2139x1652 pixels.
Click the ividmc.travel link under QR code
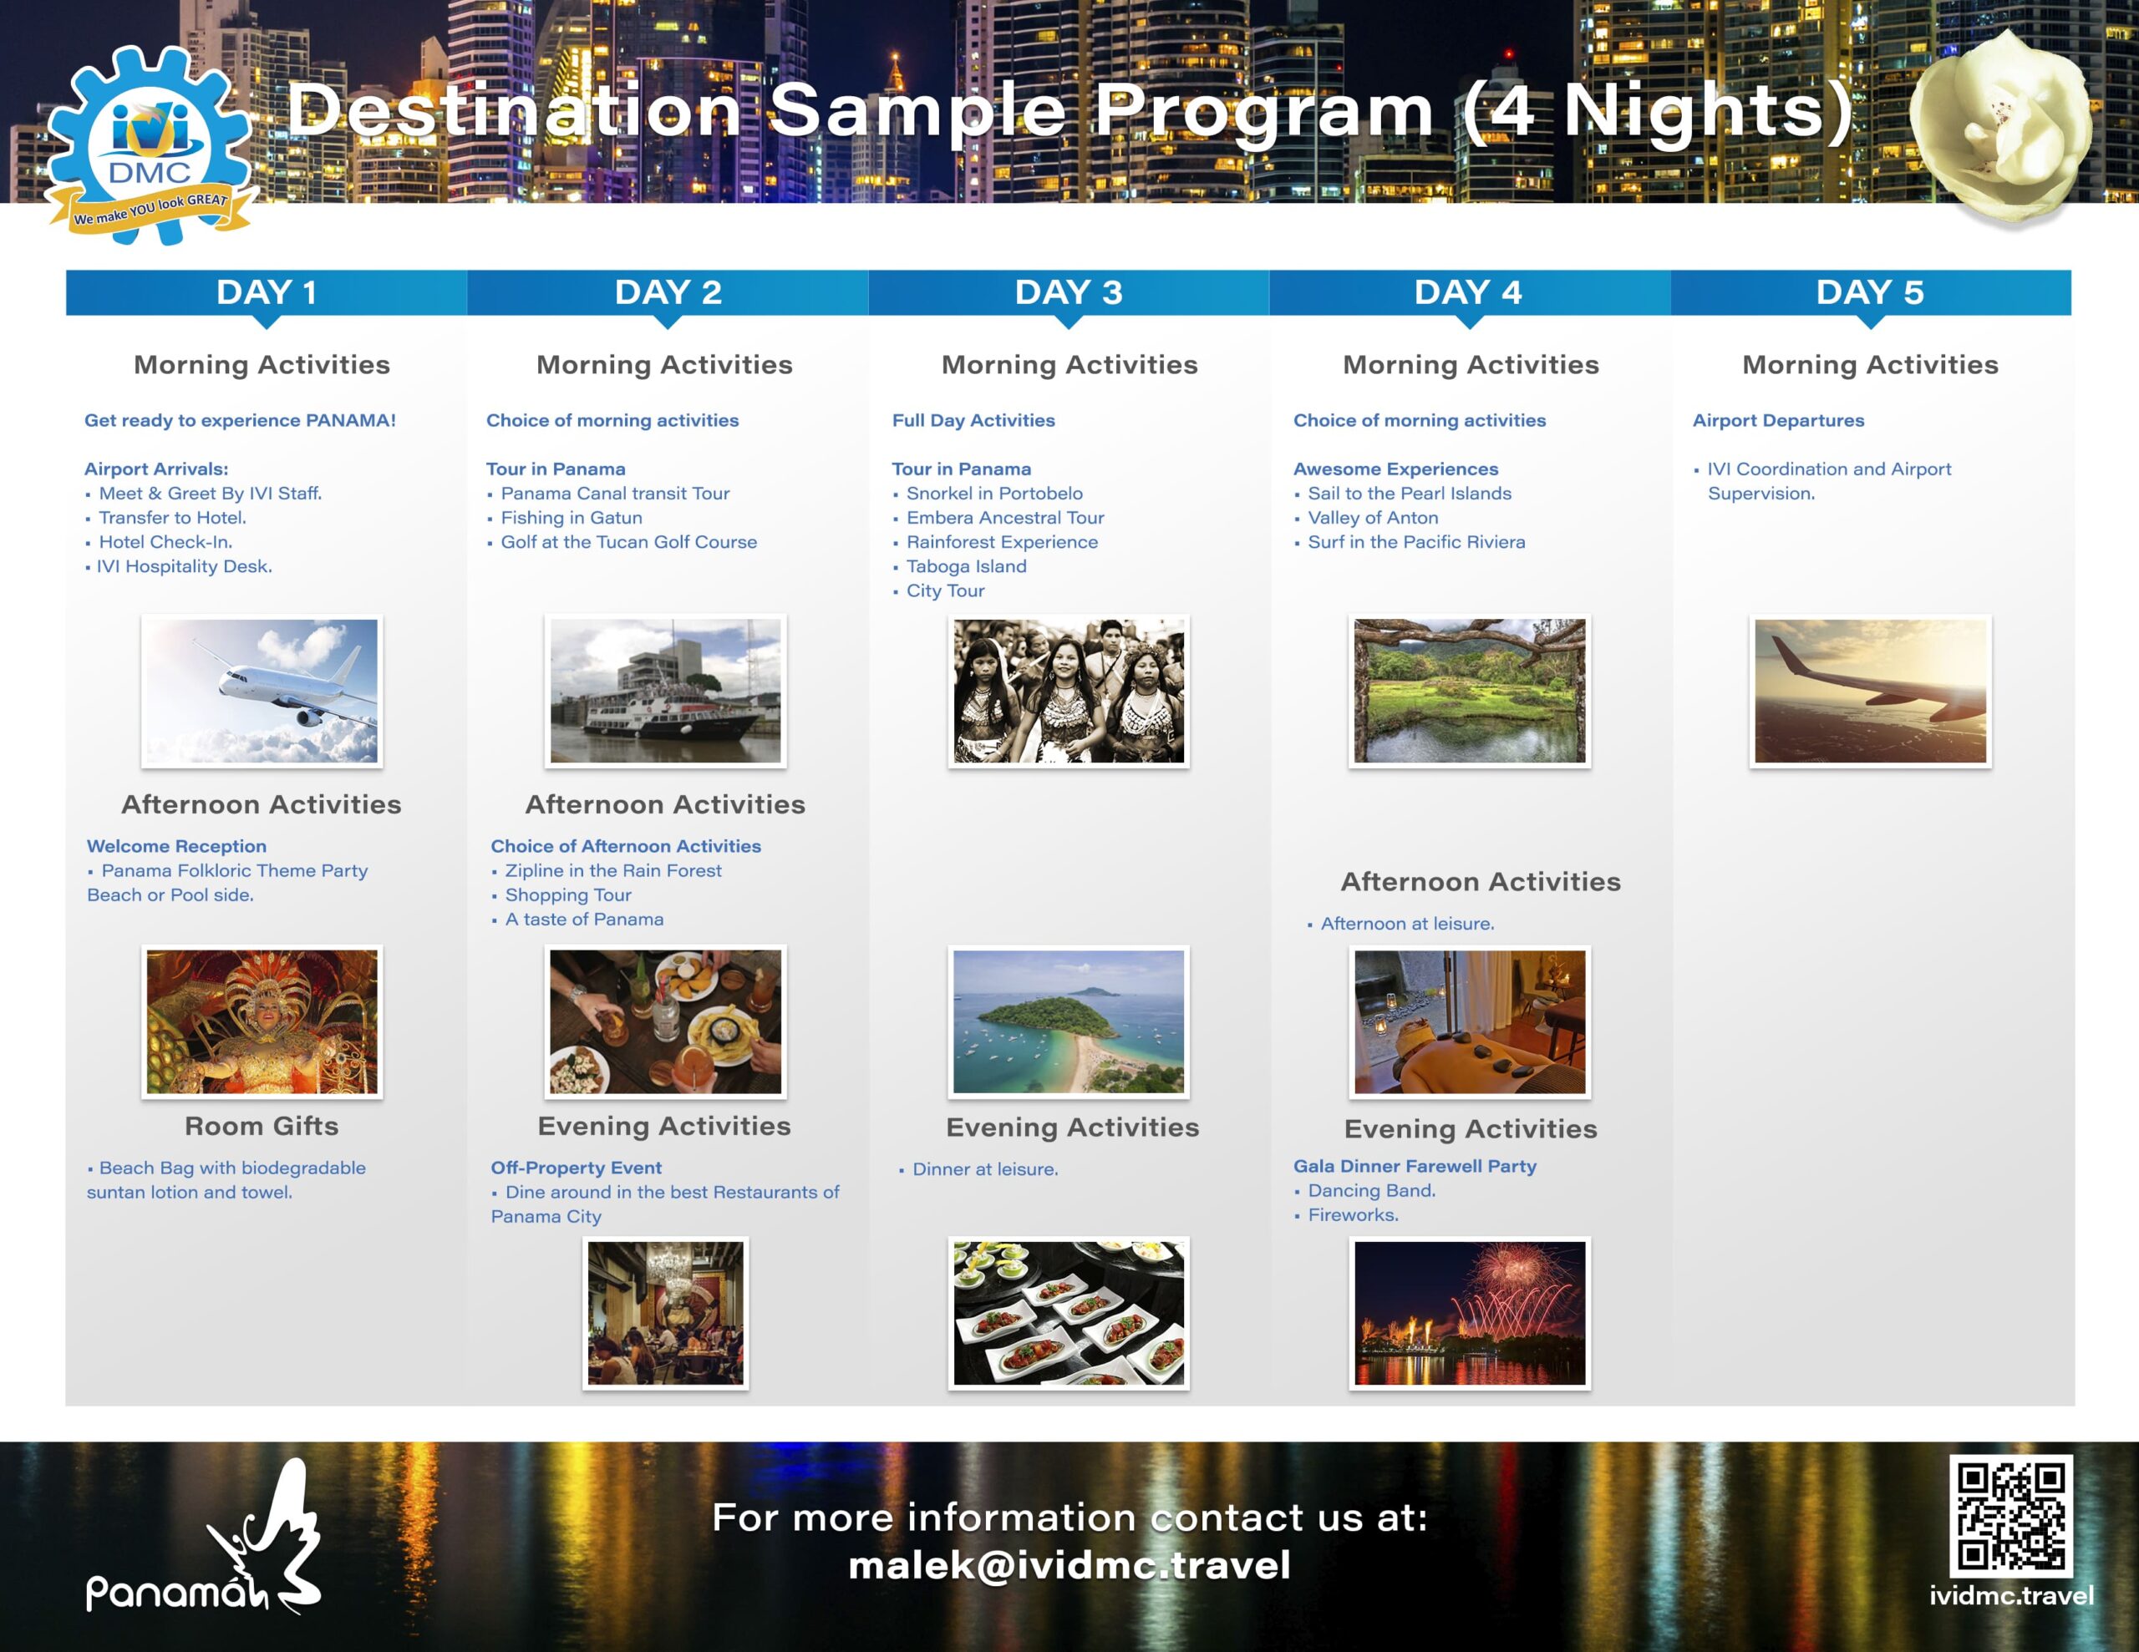click(2010, 1596)
